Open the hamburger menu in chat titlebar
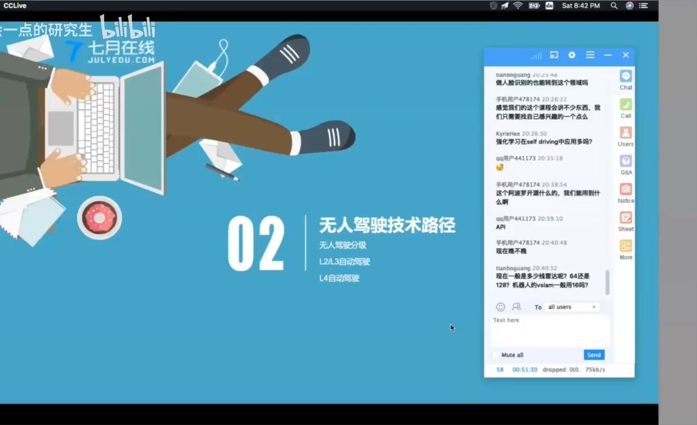Screen dimensions: 697x425 tap(590, 55)
